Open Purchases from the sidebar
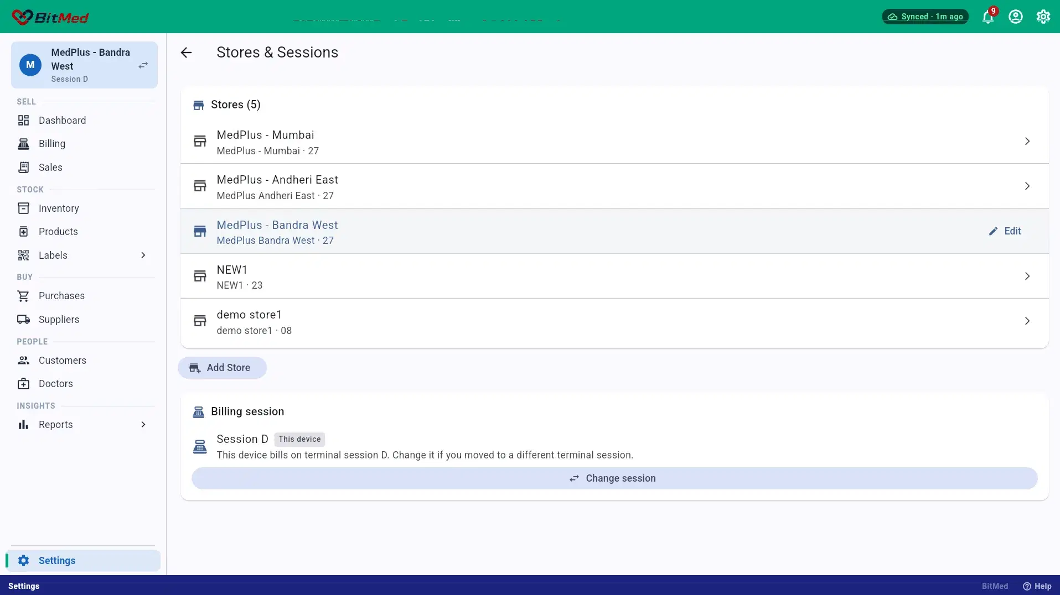This screenshot has height=595, width=1060. [83, 296]
